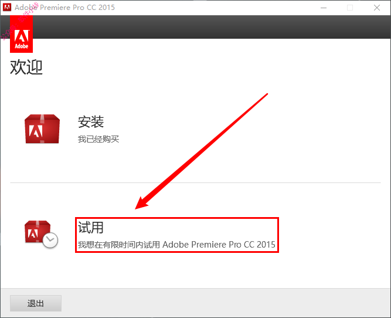Click the 退出 exit button
This screenshot has height=318, width=391.
36,303
